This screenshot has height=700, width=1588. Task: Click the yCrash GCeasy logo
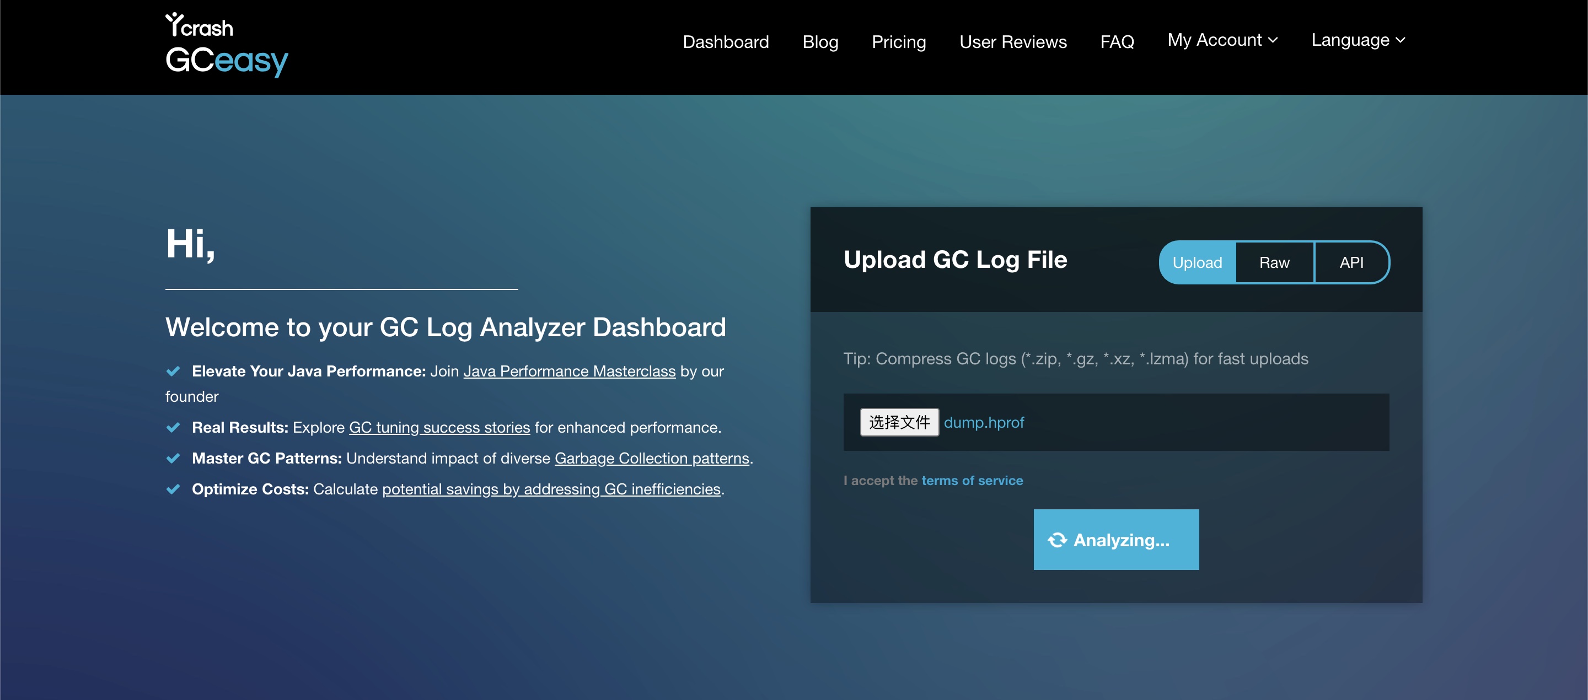click(x=226, y=45)
